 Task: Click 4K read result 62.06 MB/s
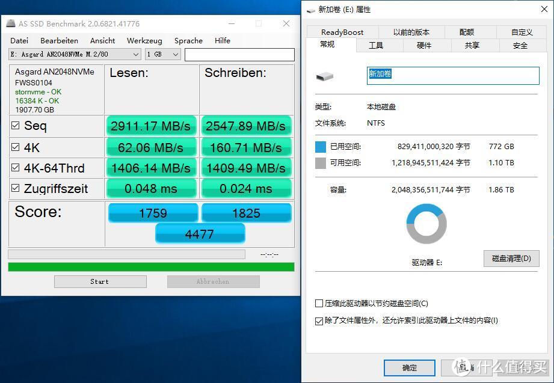click(151, 147)
